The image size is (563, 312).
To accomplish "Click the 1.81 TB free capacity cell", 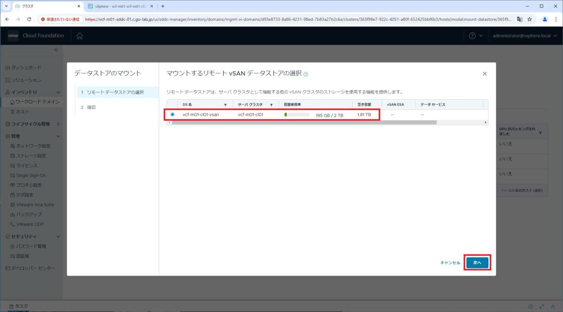I will [364, 114].
